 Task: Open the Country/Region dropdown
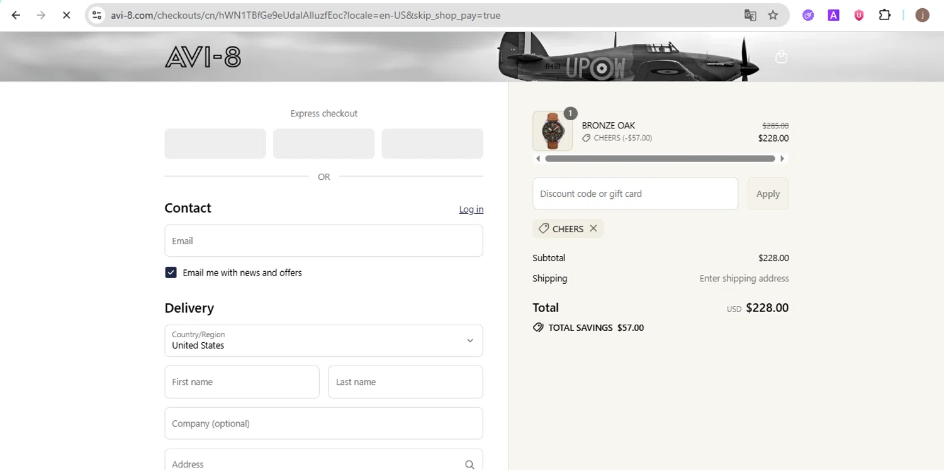[323, 340]
